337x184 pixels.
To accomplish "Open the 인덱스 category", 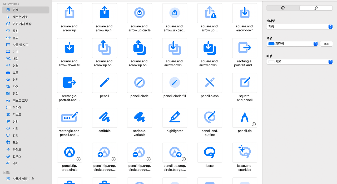I will (26, 156).
